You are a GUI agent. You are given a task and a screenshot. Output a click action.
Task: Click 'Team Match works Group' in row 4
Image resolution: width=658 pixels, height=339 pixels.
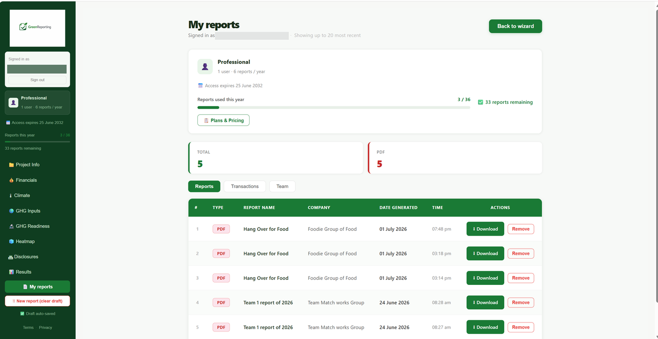click(x=336, y=303)
